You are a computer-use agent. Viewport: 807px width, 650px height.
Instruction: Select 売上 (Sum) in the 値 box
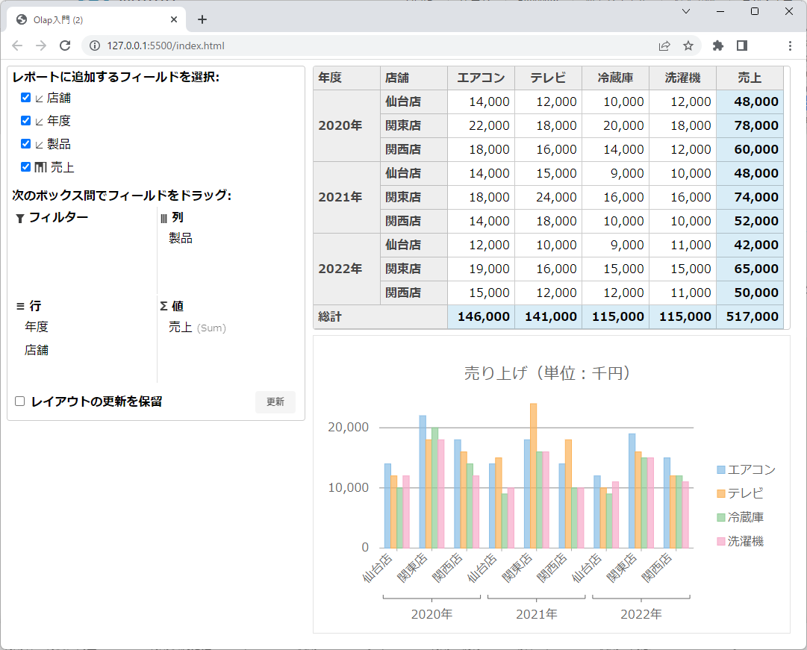(x=198, y=328)
